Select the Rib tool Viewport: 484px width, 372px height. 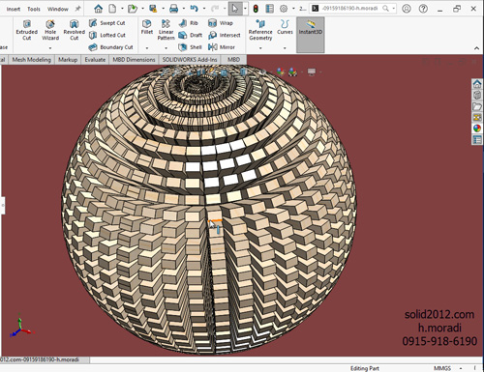click(x=189, y=23)
